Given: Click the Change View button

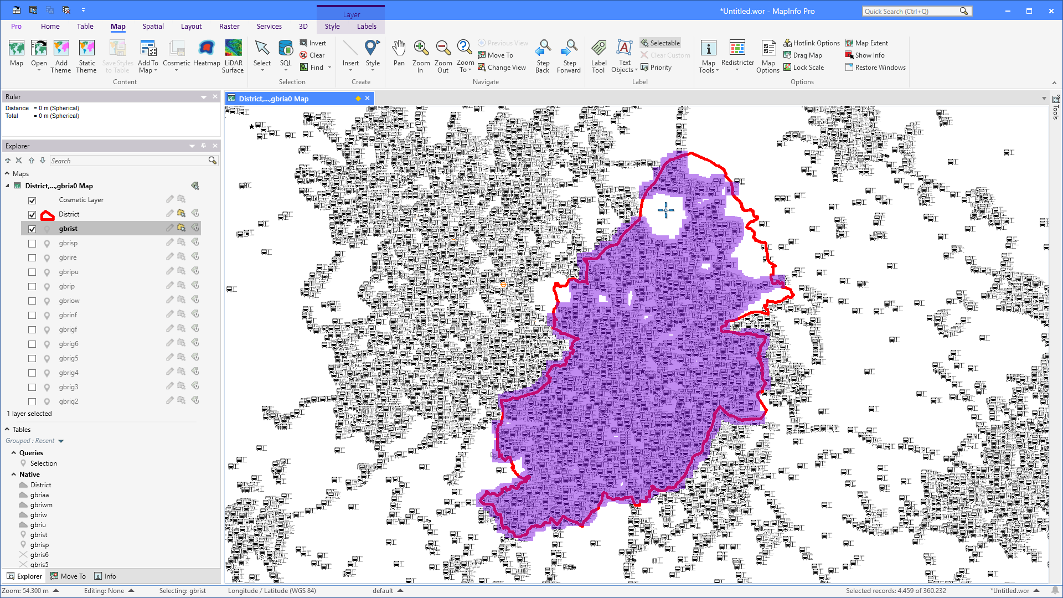Looking at the screenshot, I should (502, 68).
